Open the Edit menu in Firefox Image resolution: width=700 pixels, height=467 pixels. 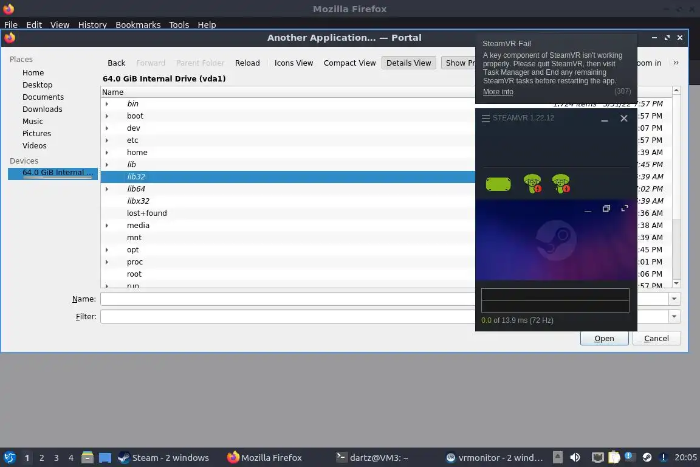(34, 25)
